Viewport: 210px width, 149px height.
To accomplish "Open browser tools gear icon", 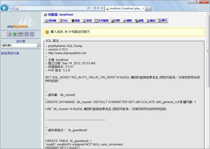I will click(x=206, y=8).
